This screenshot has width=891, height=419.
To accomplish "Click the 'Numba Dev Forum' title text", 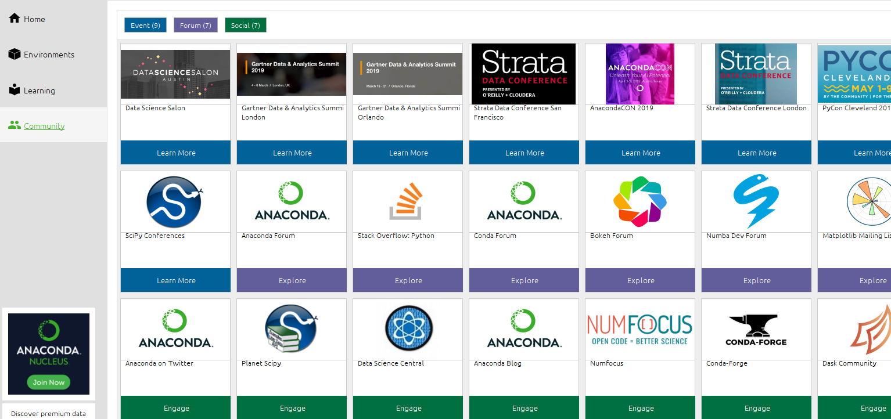I will pos(736,236).
